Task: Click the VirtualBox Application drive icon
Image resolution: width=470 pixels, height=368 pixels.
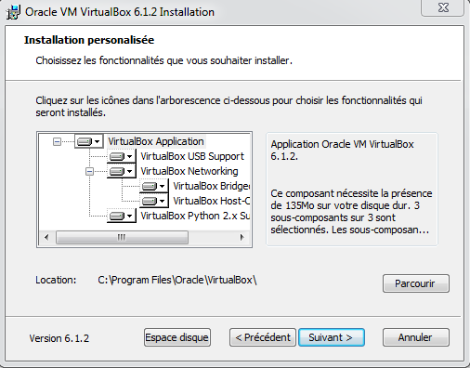Action: pos(85,141)
